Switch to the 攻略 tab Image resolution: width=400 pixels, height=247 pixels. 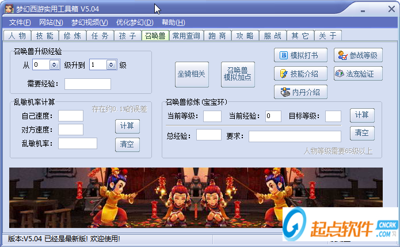click(x=245, y=36)
